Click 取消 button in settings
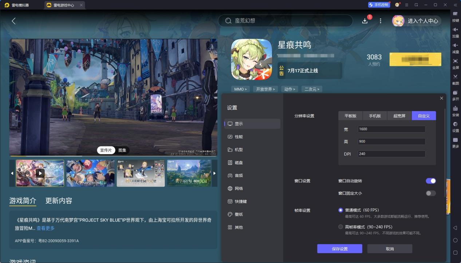The image size is (461, 263). click(390, 249)
